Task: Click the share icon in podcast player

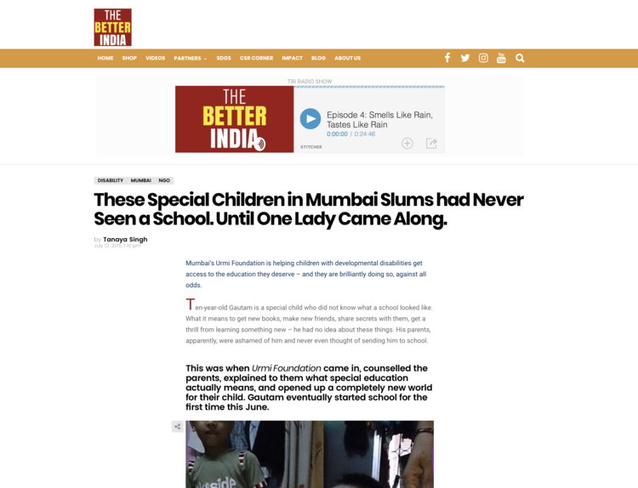Action: (x=431, y=143)
